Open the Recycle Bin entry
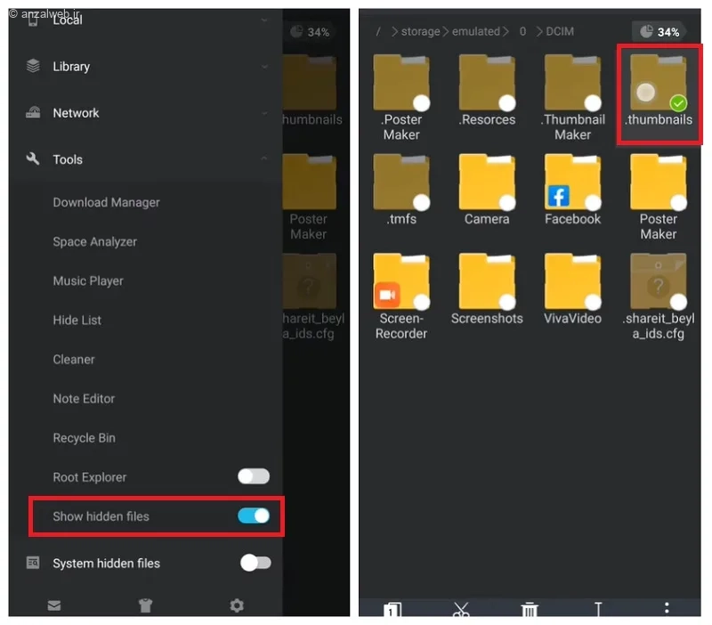Image resolution: width=712 pixels, height=625 pixels. tap(84, 438)
